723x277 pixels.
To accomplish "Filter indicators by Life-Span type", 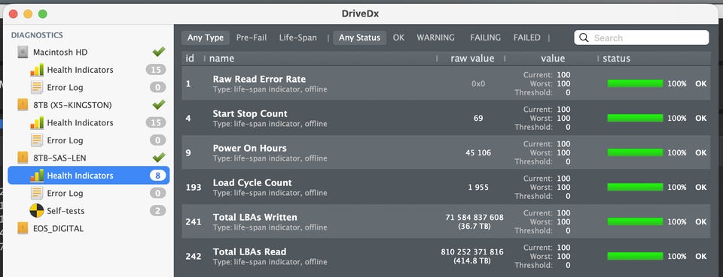I will (x=298, y=38).
